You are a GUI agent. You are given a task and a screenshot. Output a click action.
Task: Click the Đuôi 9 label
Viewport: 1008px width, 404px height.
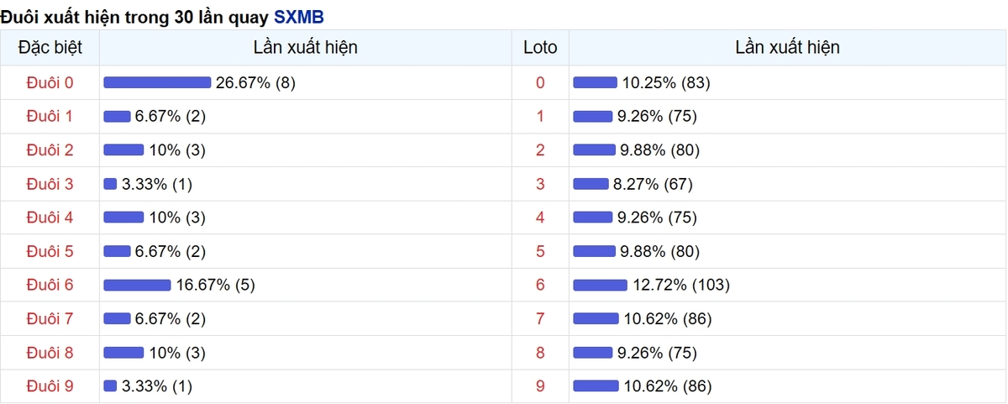pos(50,386)
